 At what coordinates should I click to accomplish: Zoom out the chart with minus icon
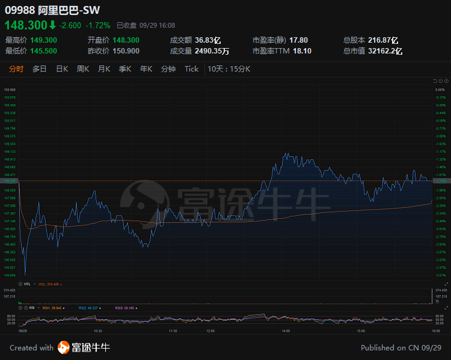441,81
